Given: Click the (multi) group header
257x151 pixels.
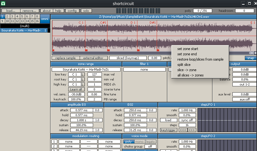Looking at the screenshot, I should click(x=25, y=26).
